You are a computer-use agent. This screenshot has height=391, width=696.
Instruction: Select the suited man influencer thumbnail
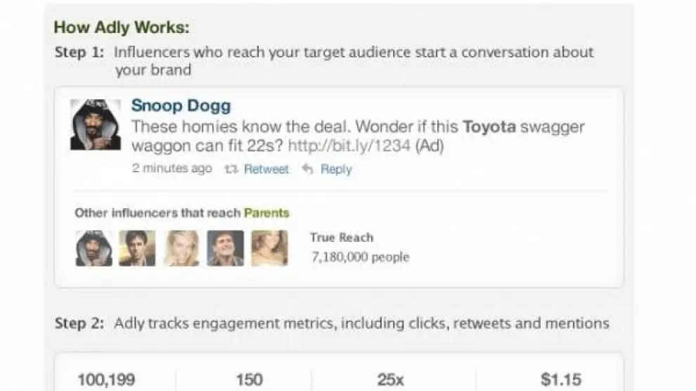click(x=226, y=248)
